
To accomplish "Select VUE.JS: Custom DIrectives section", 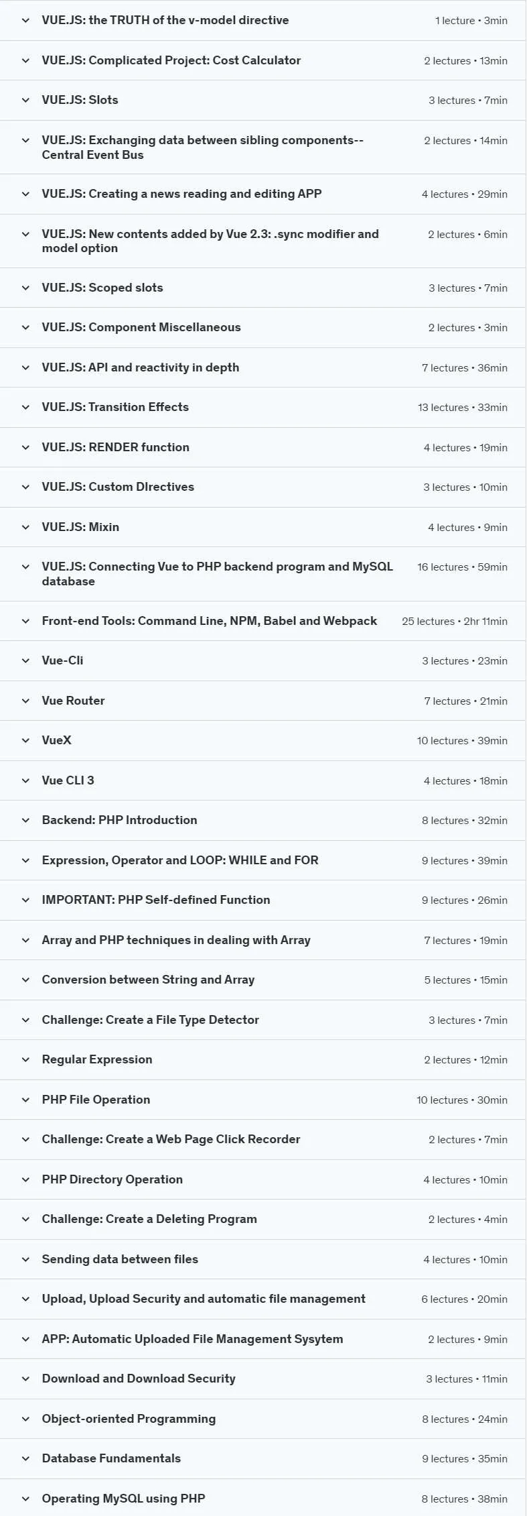I will [x=263, y=487].
